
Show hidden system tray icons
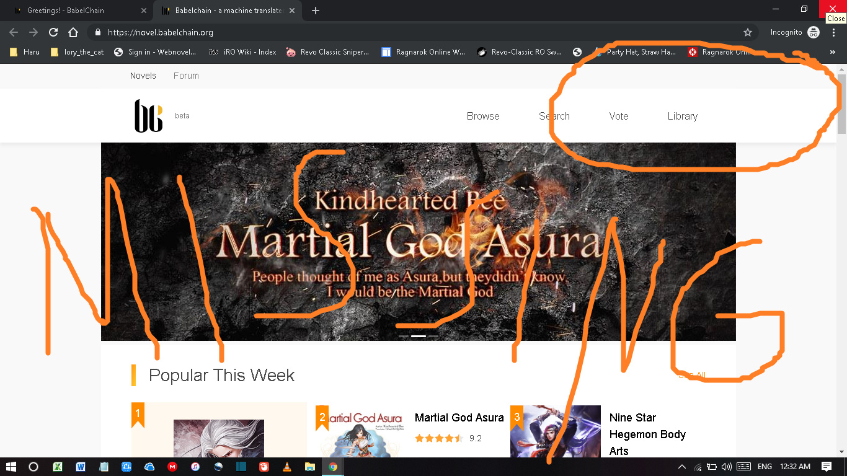tap(682, 467)
